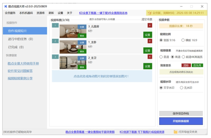Choose 超清4K高画质 video quality
The height and width of the screenshot is (138, 211).
tap(184, 57)
